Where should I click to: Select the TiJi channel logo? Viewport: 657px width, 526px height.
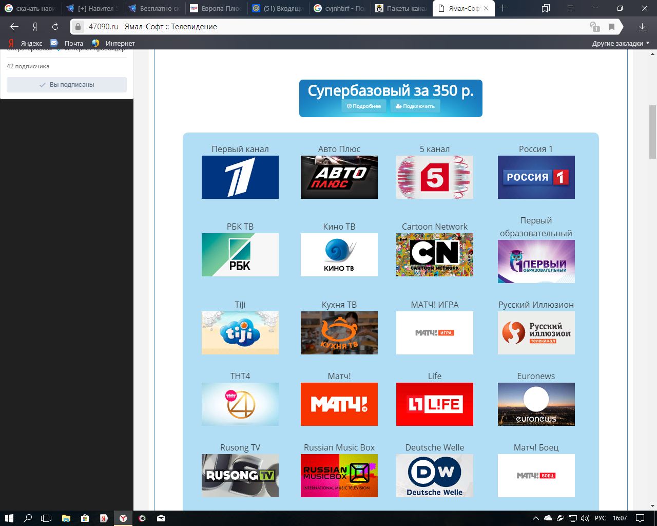tap(240, 333)
